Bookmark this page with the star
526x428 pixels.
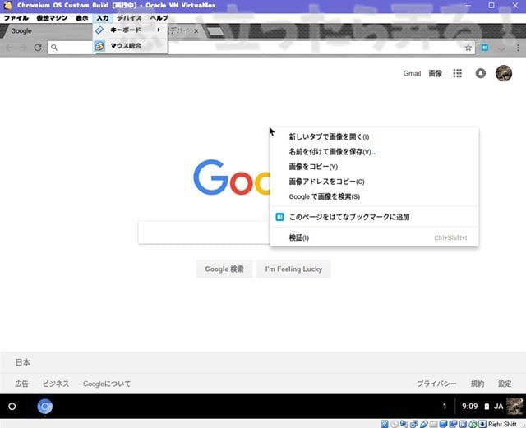pos(468,48)
